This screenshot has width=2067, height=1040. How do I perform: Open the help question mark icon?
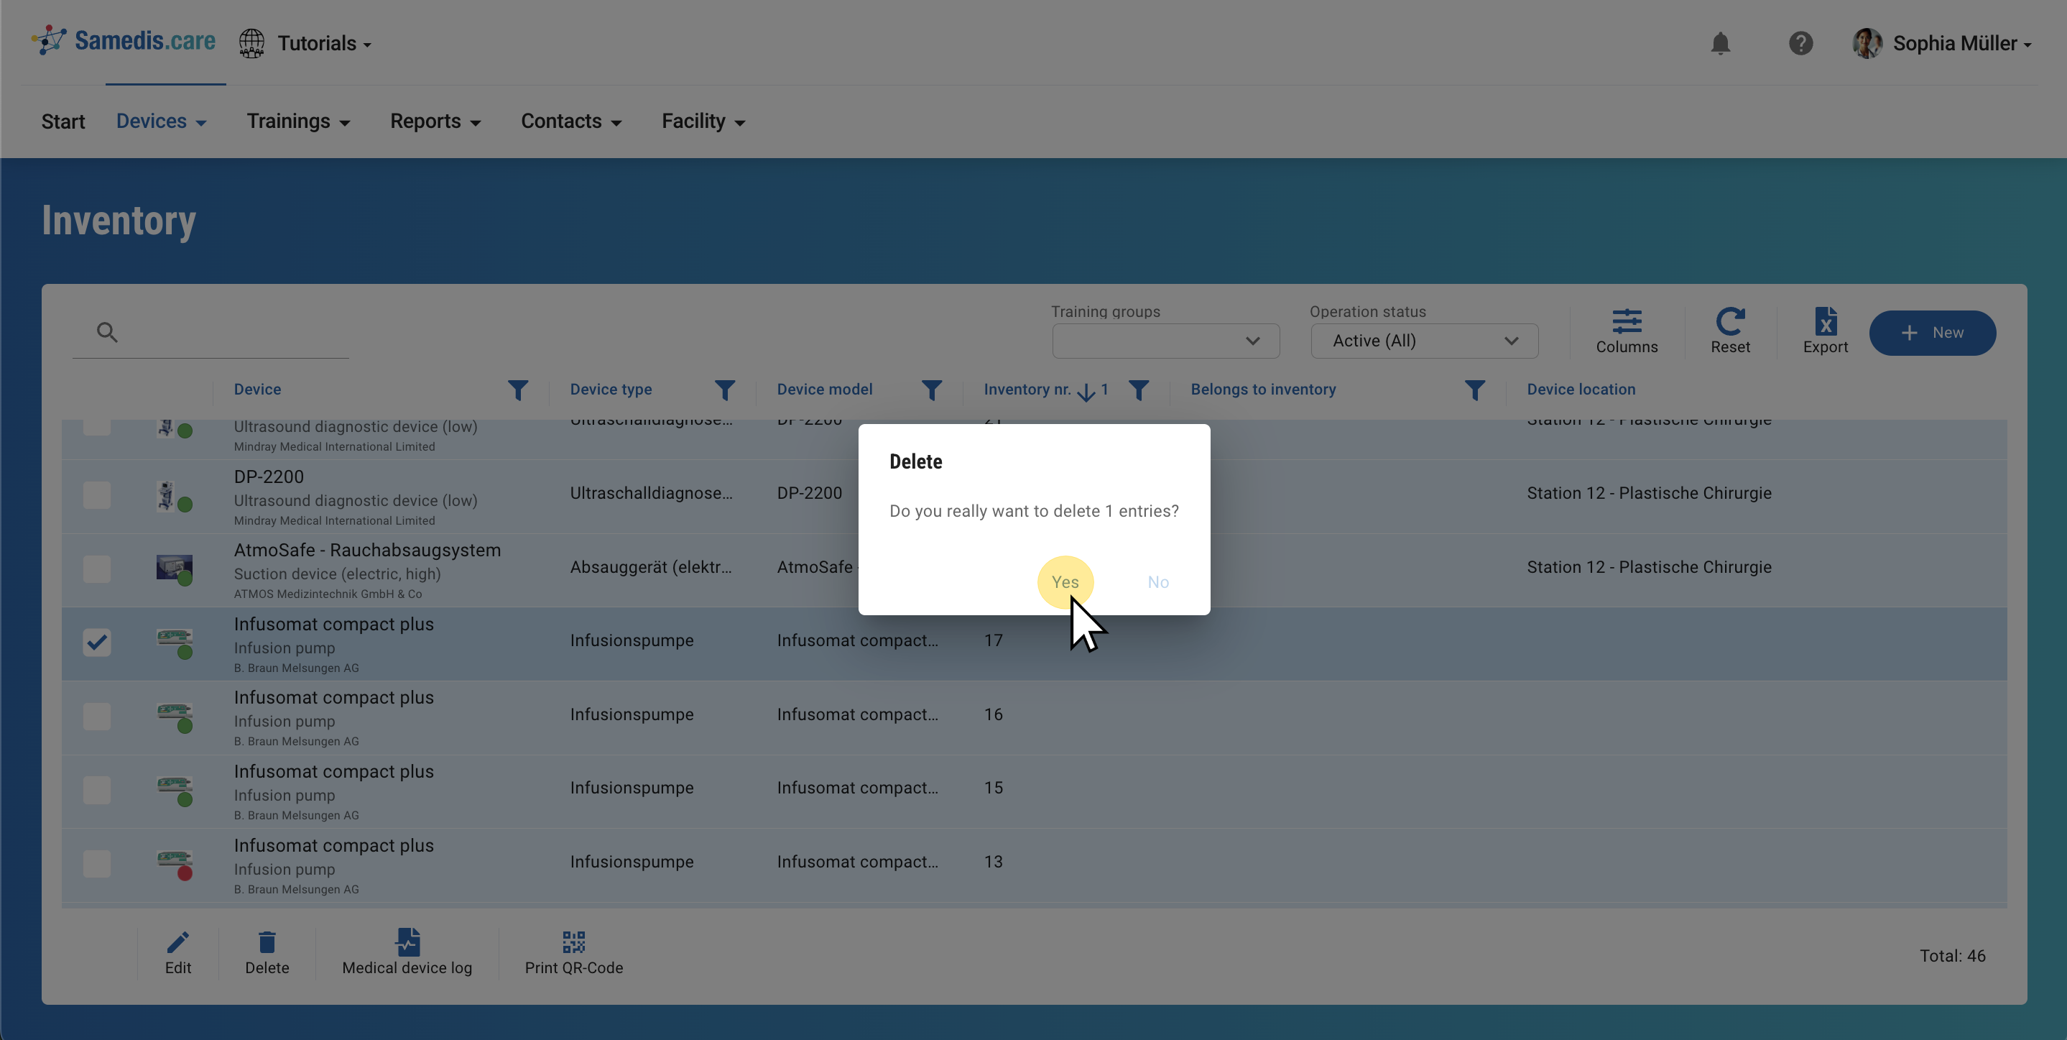(1800, 43)
